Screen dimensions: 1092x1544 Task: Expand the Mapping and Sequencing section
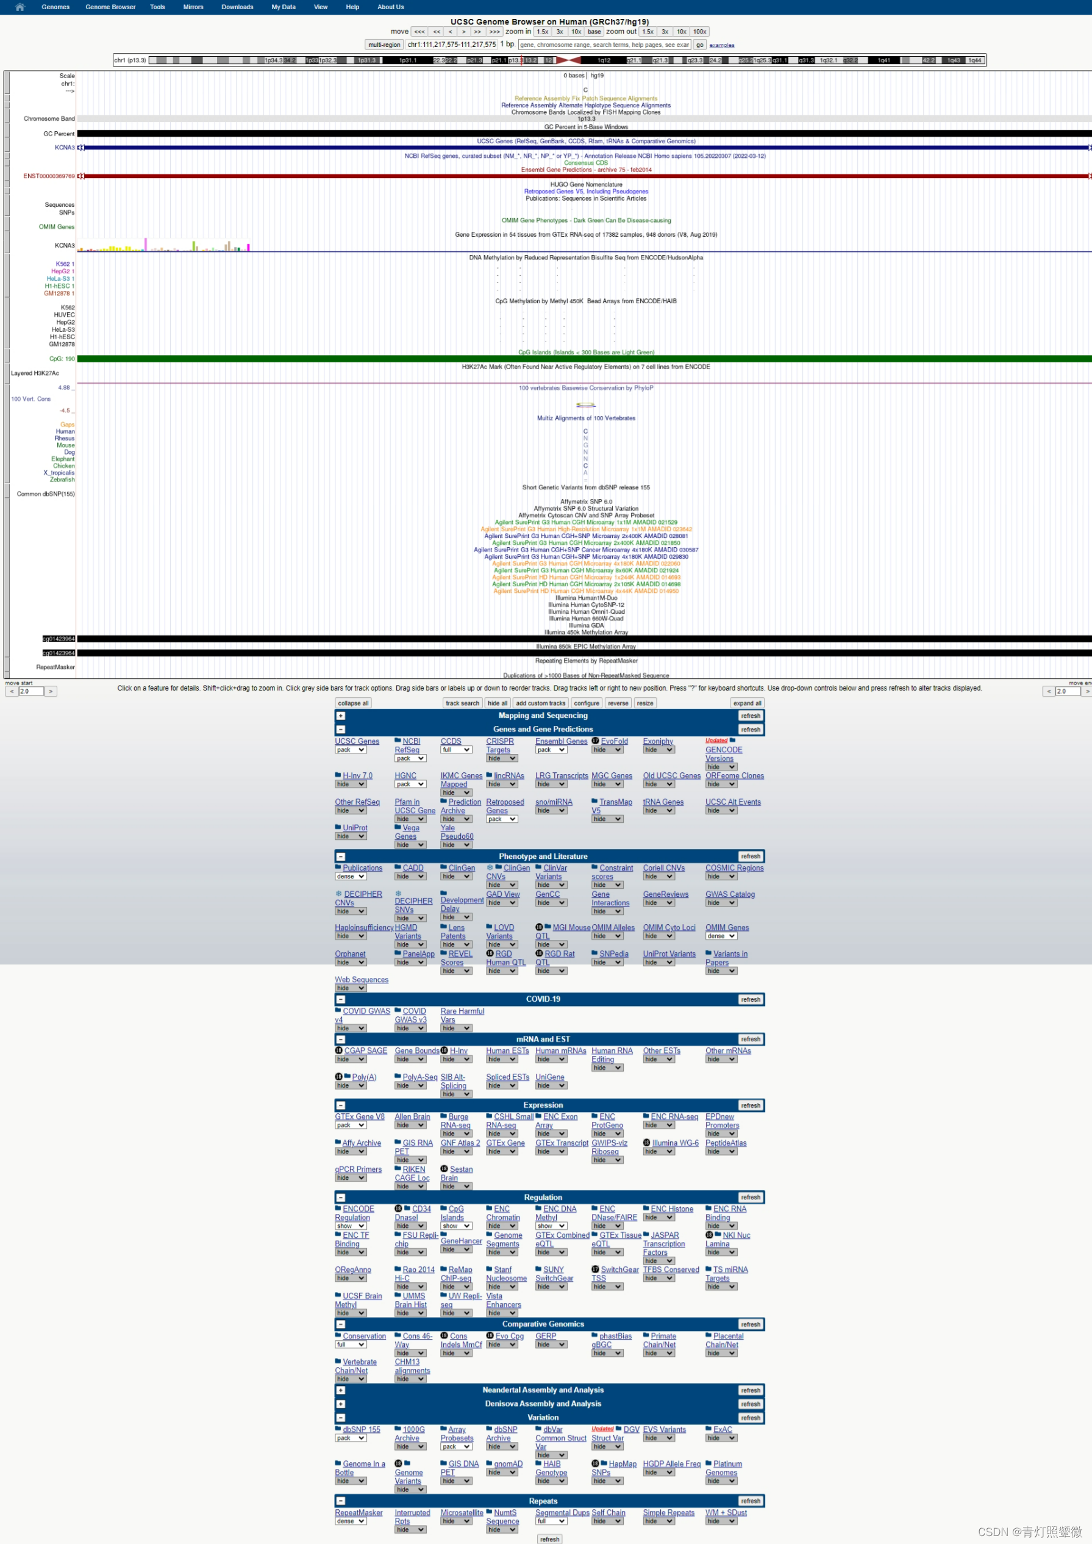tap(341, 716)
